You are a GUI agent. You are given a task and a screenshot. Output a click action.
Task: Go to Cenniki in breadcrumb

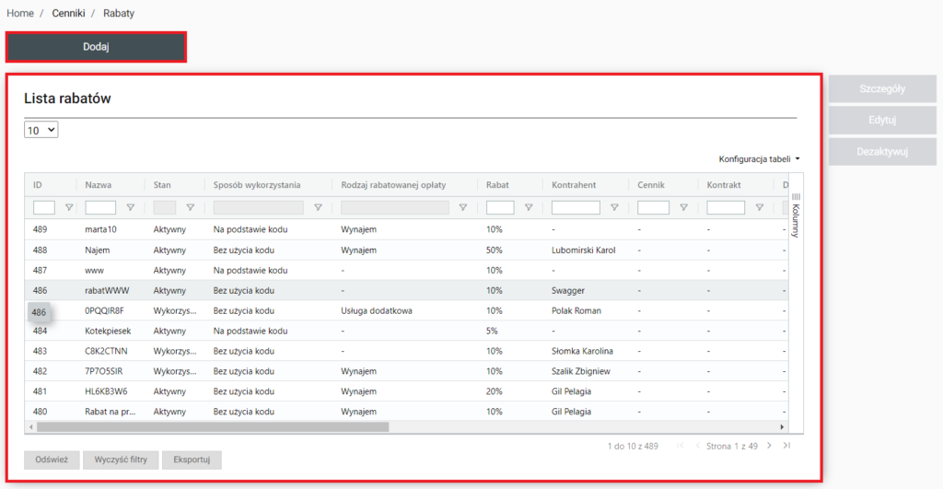[69, 14]
